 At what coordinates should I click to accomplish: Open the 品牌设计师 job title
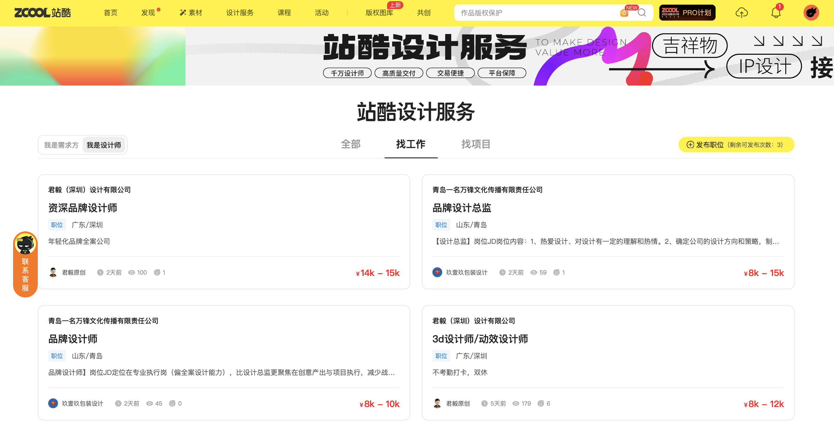pyautogui.click(x=73, y=339)
